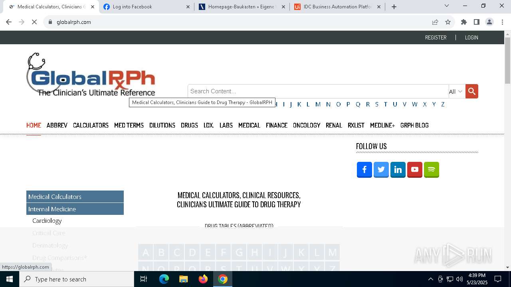Open drug table letter A tile
The height and width of the screenshot is (287, 511).
tap(146, 252)
